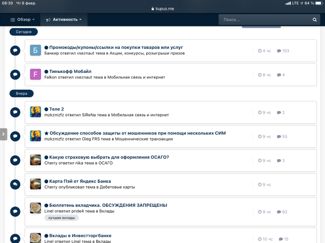325x243 pixels.
Task: Open the Банкир avatar with letter Б
Action: (35, 50)
